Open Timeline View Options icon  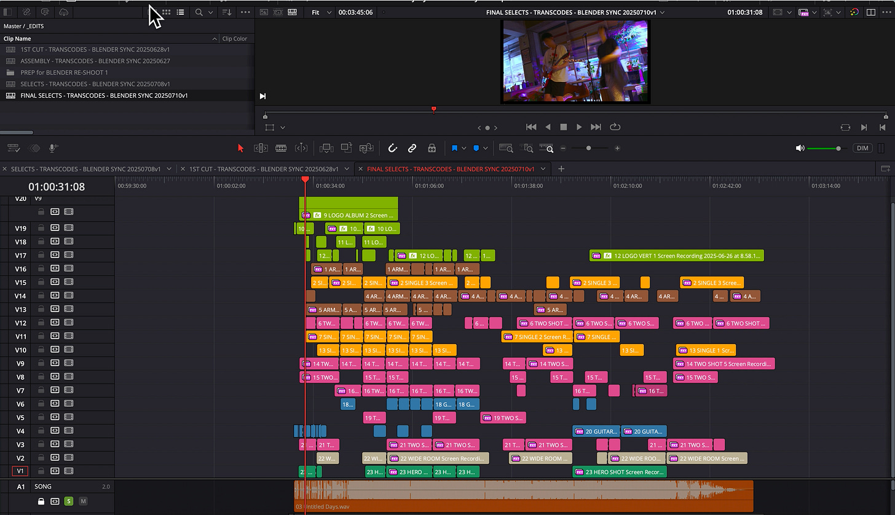[14, 148]
